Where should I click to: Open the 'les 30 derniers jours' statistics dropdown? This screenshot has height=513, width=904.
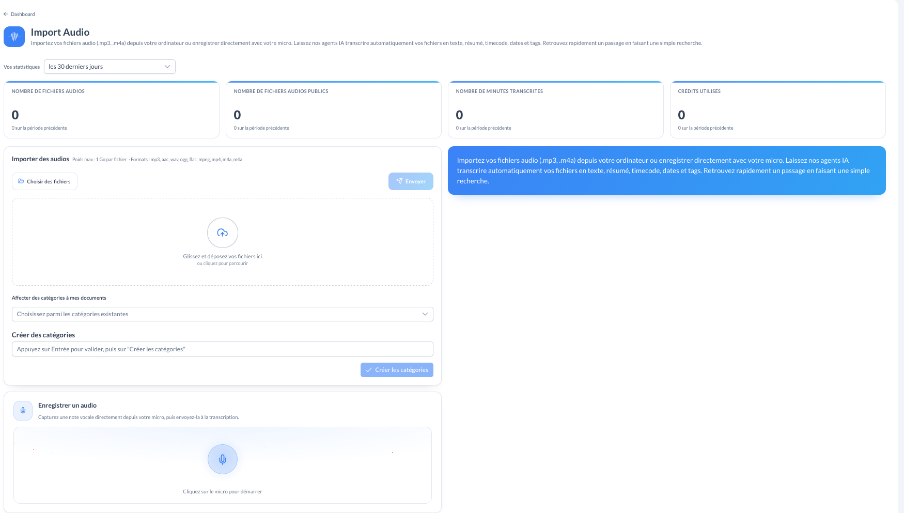coord(110,67)
